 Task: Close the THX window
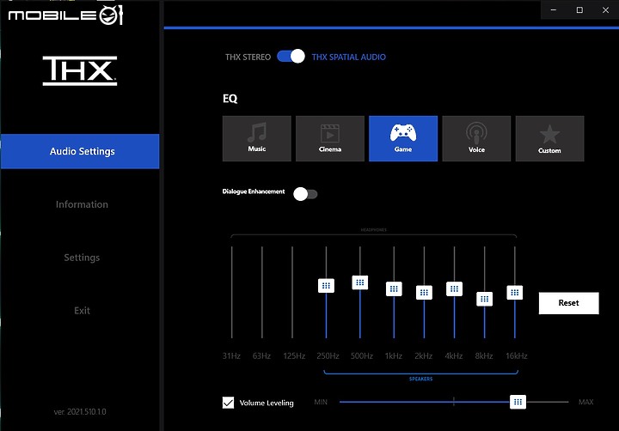tap(605, 9)
